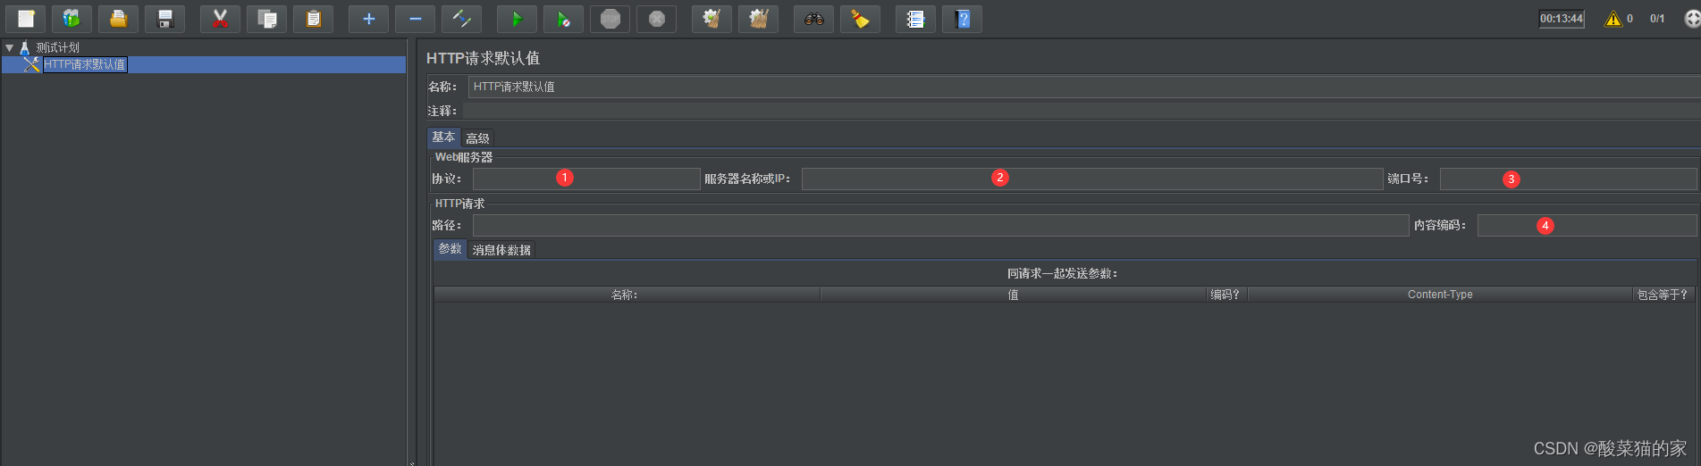Save the test plan with the disk icon

(x=164, y=19)
